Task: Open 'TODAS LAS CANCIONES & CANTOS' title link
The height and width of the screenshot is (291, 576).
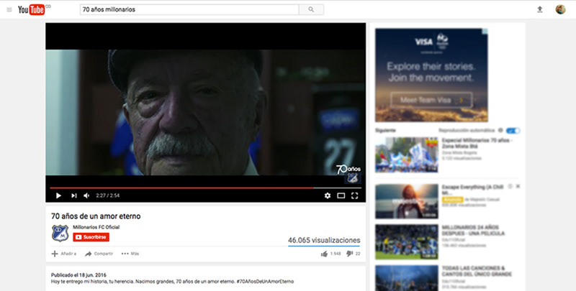Action: (x=477, y=271)
